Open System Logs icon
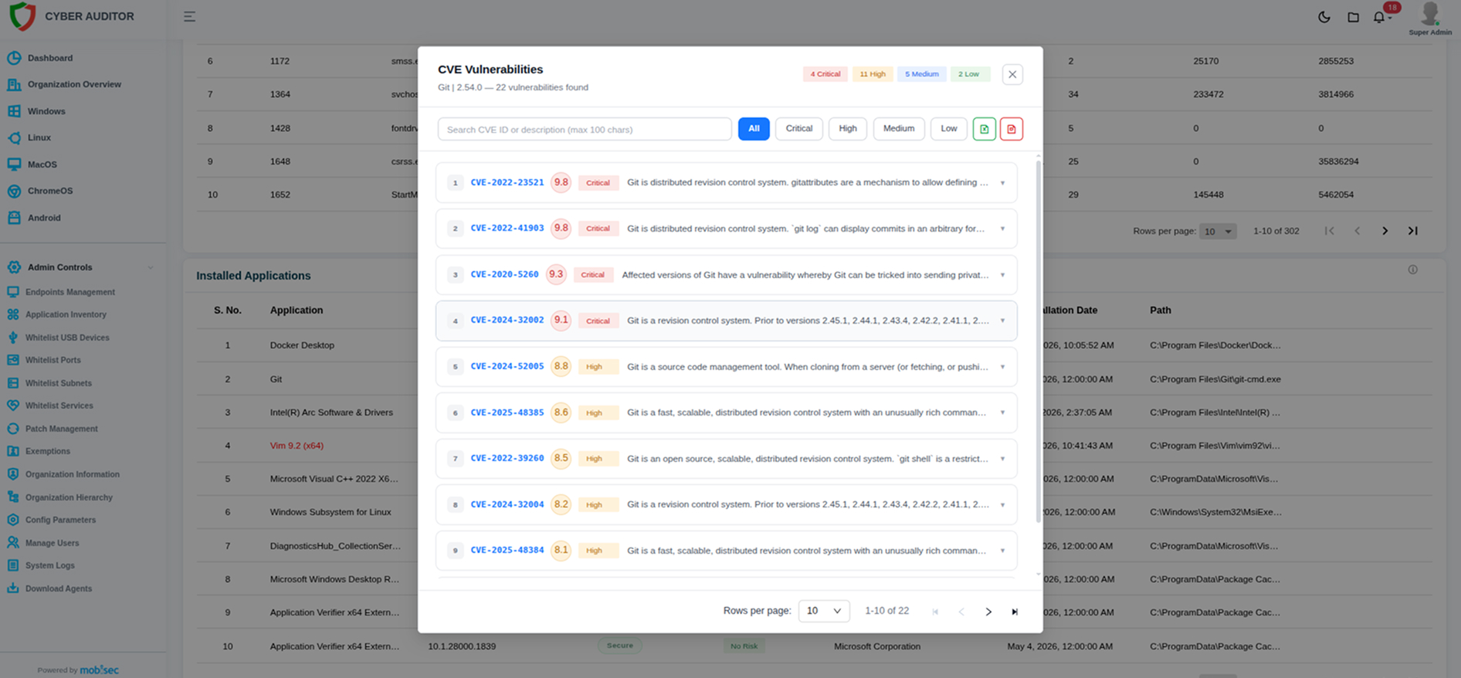Image resolution: width=1461 pixels, height=678 pixels. pyautogui.click(x=13, y=565)
